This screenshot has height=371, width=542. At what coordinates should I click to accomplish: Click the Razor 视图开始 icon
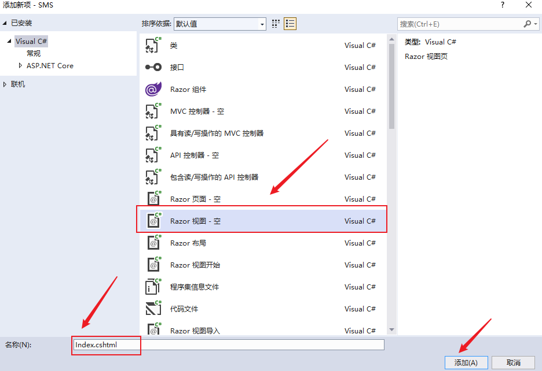pyautogui.click(x=154, y=265)
